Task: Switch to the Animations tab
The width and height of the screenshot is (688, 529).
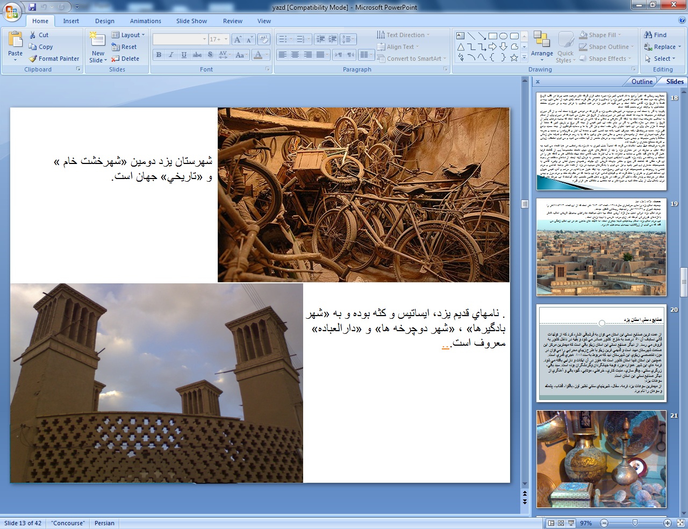Action: [x=145, y=21]
